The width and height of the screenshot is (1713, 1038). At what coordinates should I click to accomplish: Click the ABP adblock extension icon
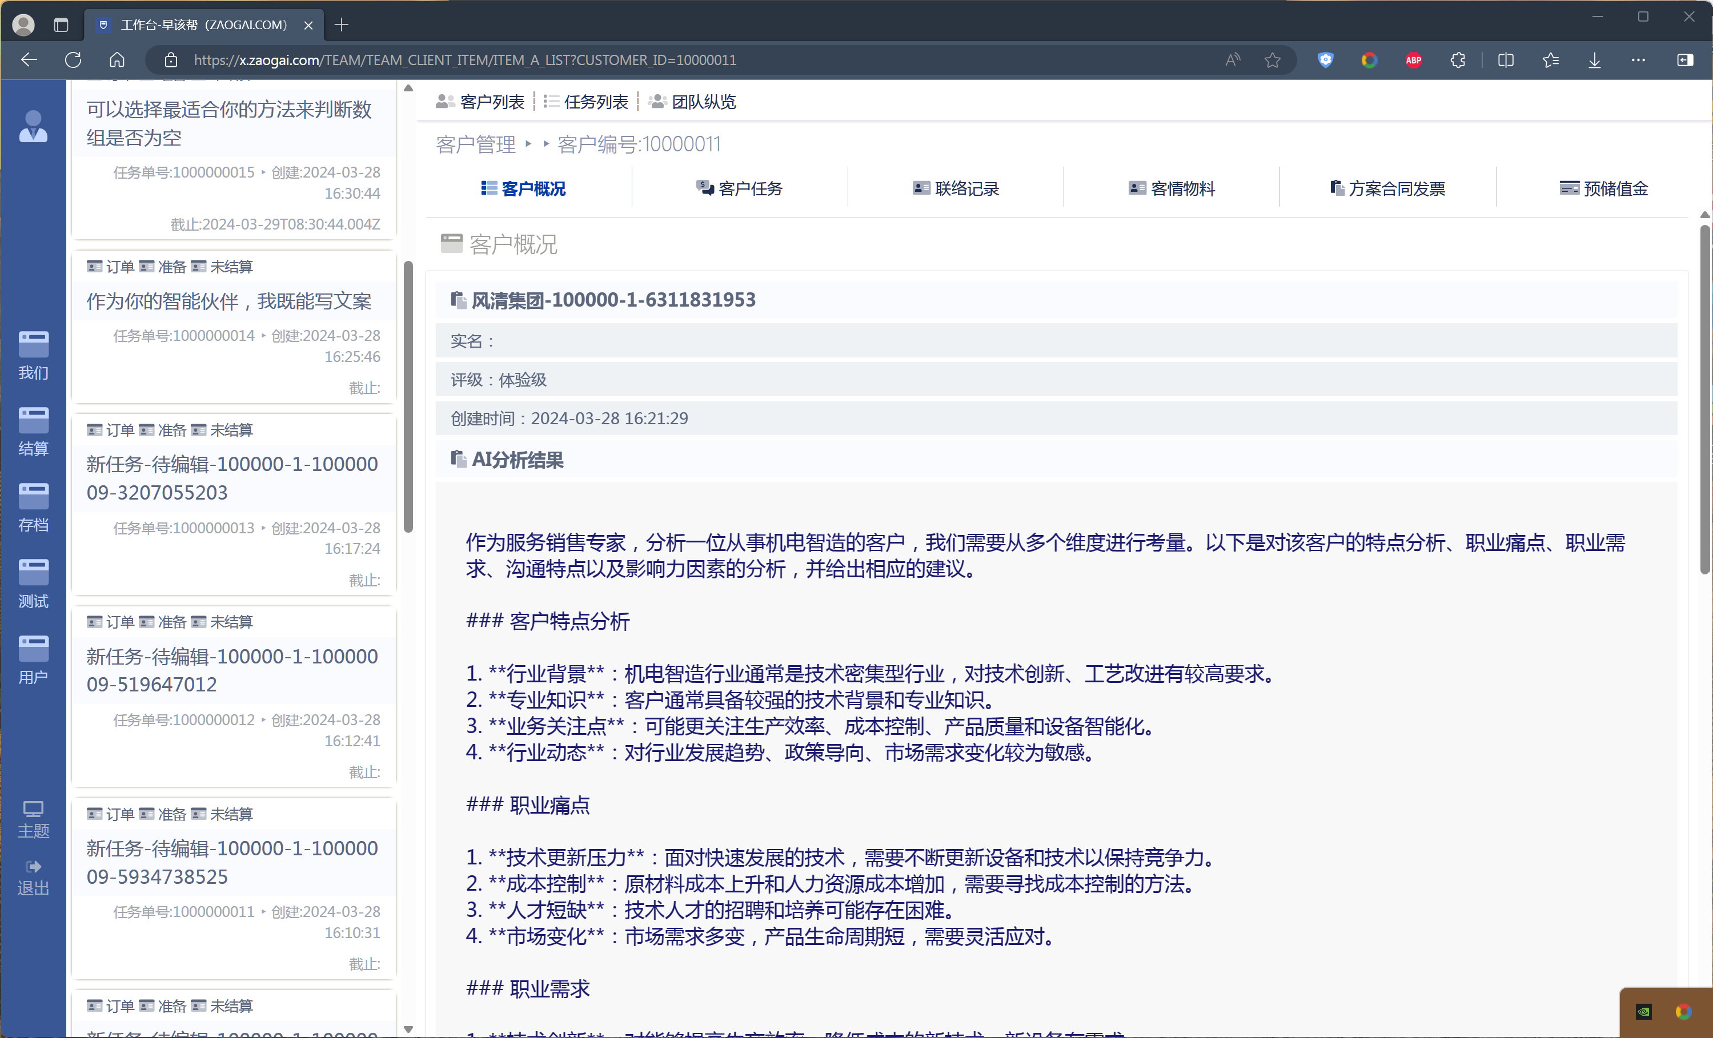pos(1413,60)
